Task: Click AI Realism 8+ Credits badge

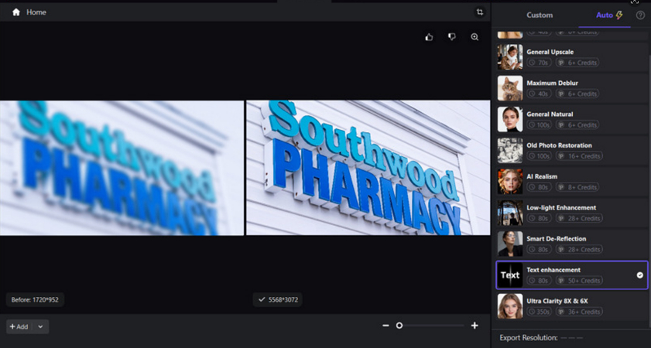Action: pos(577,187)
